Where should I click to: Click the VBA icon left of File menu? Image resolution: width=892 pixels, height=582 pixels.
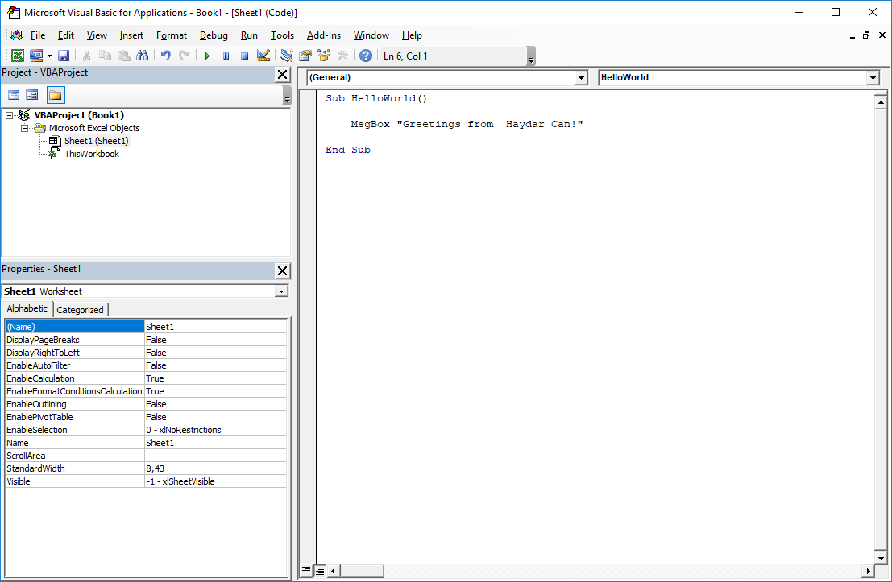[x=16, y=35]
